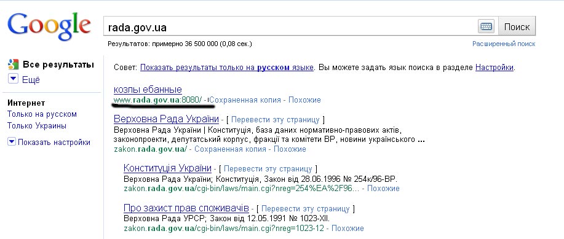Open Похожие for www.rada.gov.ua:8080 result

pos(304,100)
